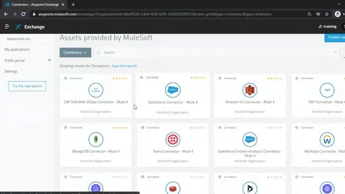Go forward in browser history
The height and width of the screenshot is (194, 345).
point(15,14)
